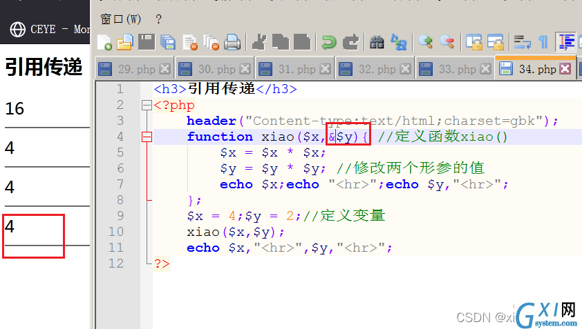Click line number 10 in margin

[x=116, y=232]
